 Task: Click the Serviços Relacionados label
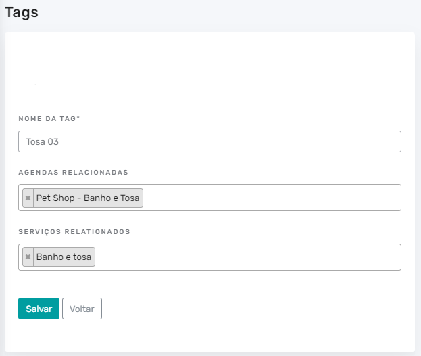(74, 232)
